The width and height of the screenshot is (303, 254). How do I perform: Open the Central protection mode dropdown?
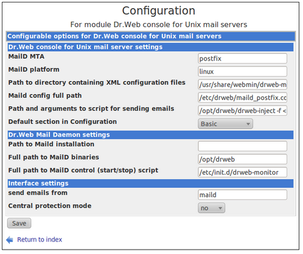point(211,208)
